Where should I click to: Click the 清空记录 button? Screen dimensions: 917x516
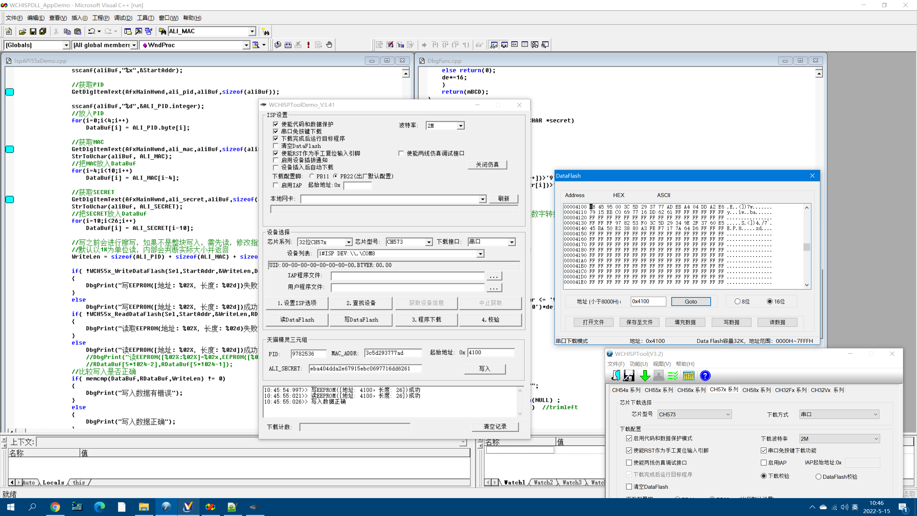point(495,427)
